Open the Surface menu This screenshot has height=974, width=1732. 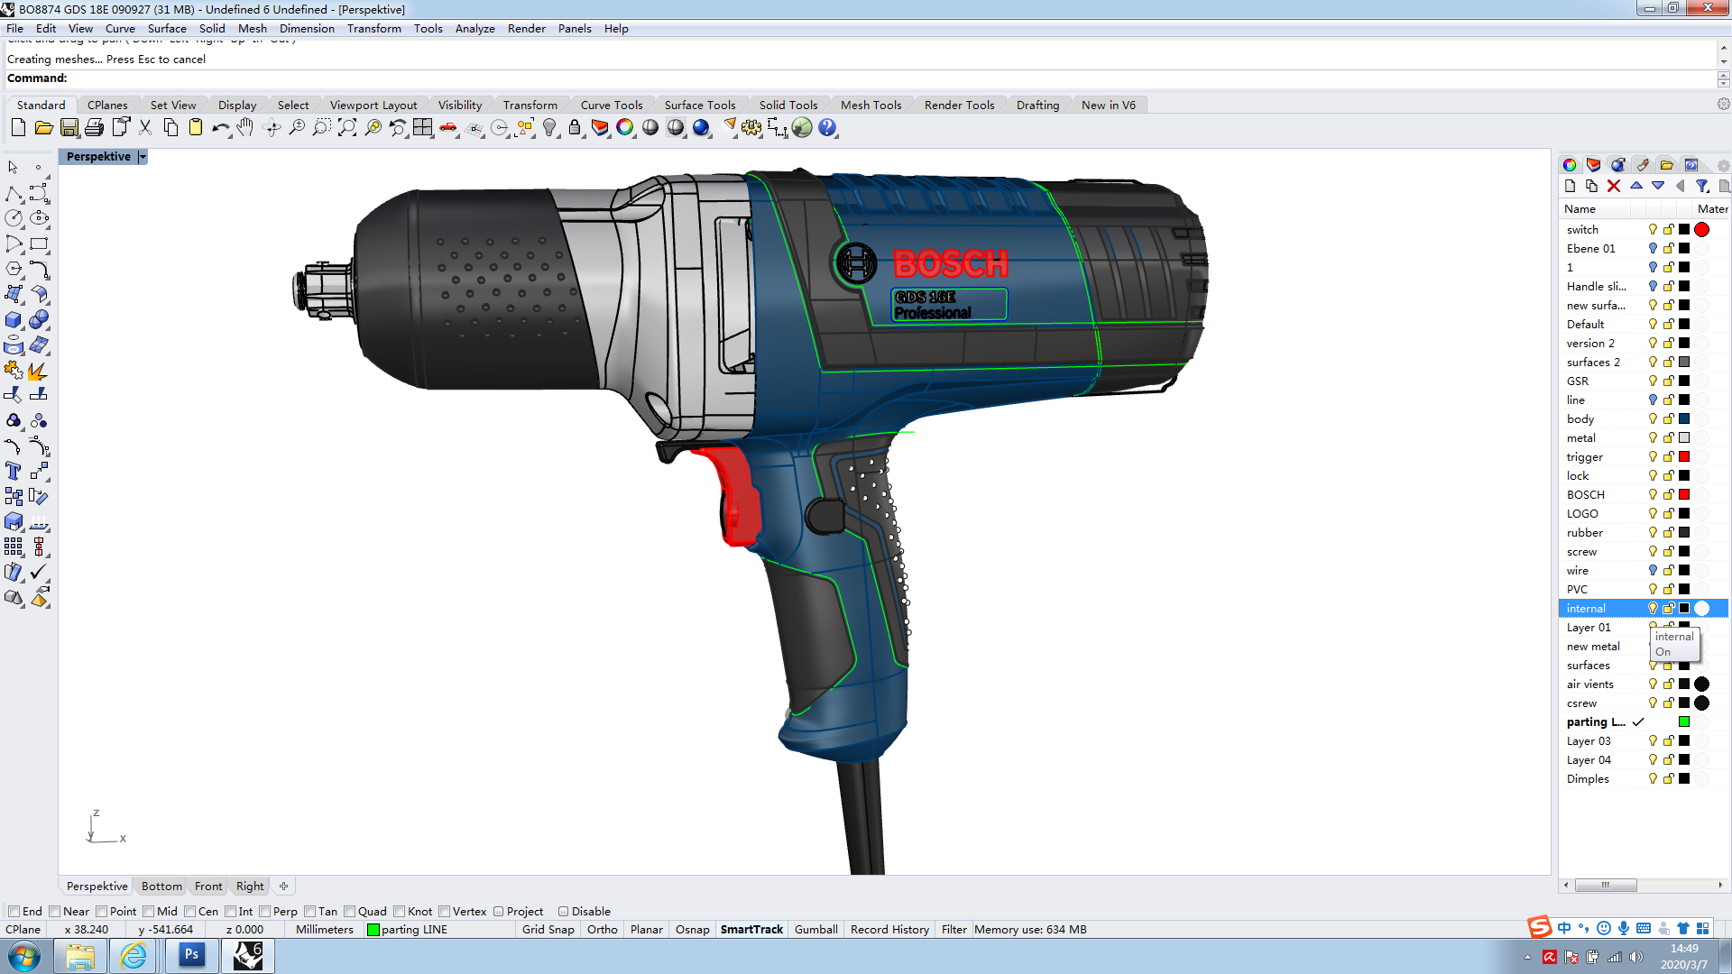[x=167, y=29]
